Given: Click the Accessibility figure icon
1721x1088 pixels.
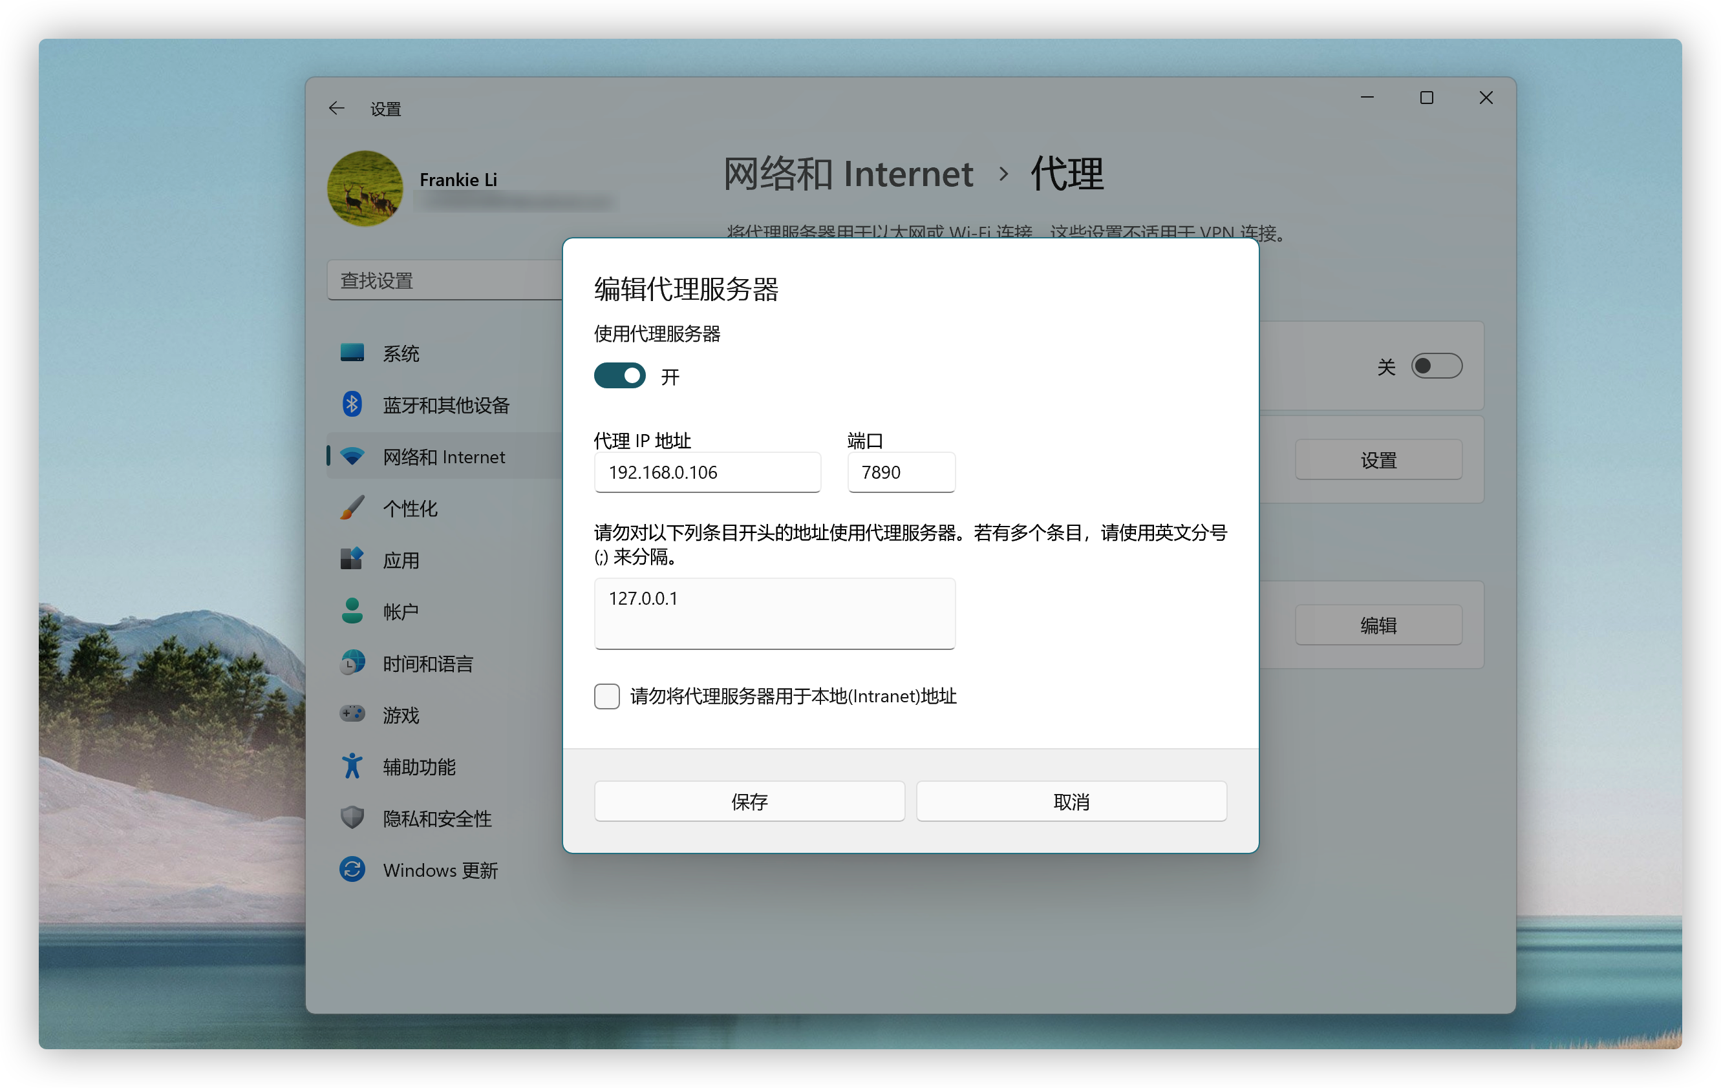Looking at the screenshot, I should tap(352, 766).
